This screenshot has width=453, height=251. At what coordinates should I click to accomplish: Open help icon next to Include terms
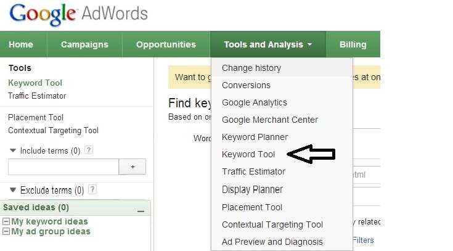[89, 150]
